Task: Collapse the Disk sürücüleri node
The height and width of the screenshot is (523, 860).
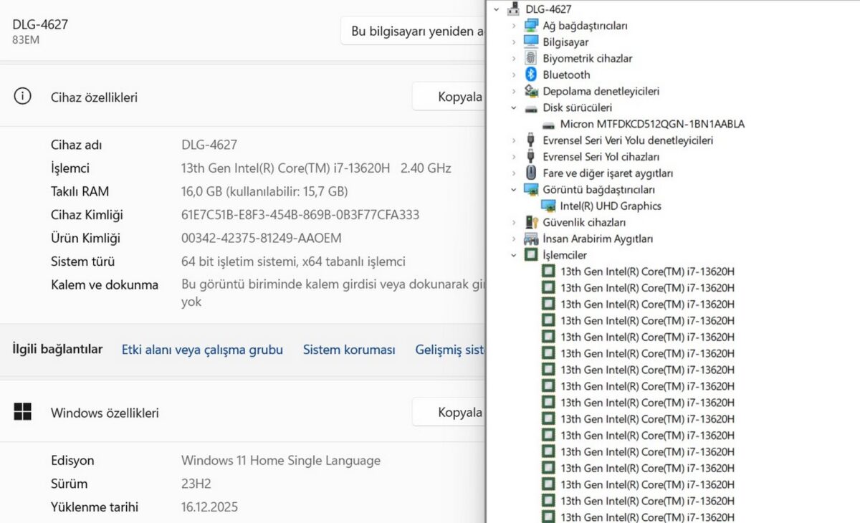Action: 514,107
